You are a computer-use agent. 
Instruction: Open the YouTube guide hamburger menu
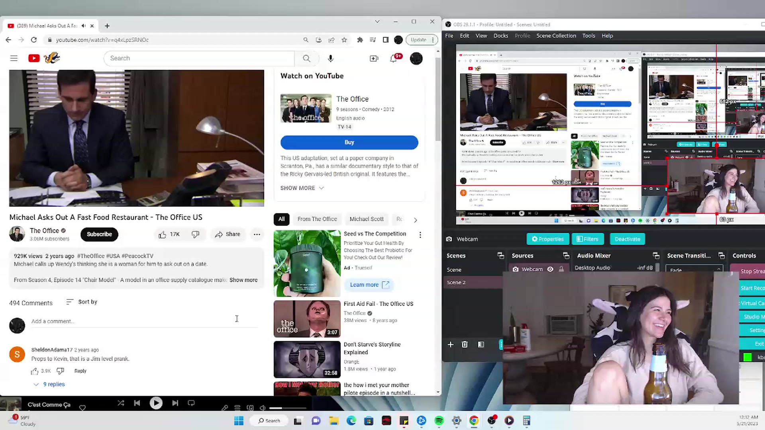click(14, 58)
